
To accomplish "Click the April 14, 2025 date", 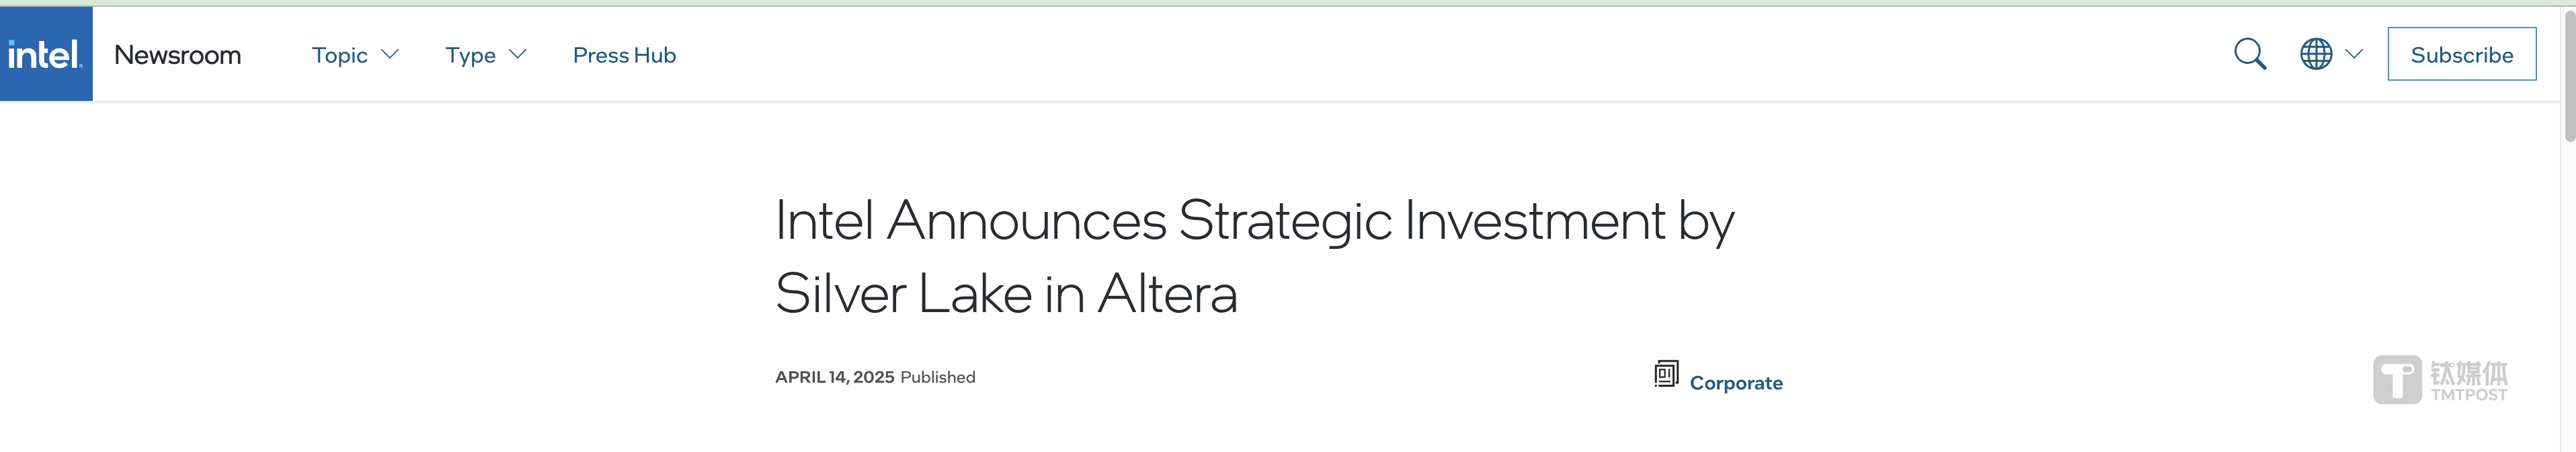I will (834, 377).
